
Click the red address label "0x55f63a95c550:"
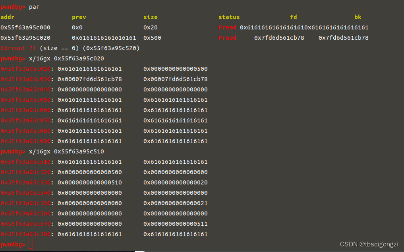click(27, 203)
